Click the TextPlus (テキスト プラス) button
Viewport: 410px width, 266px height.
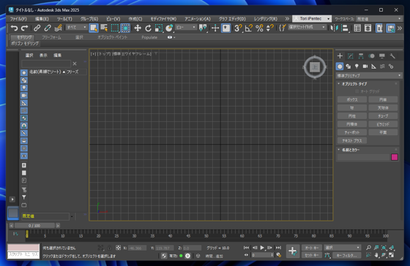[x=352, y=140]
